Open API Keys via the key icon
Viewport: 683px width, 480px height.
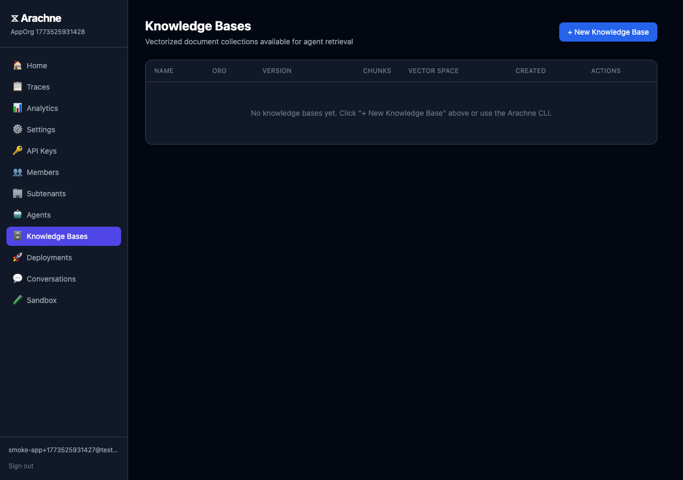(17, 150)
